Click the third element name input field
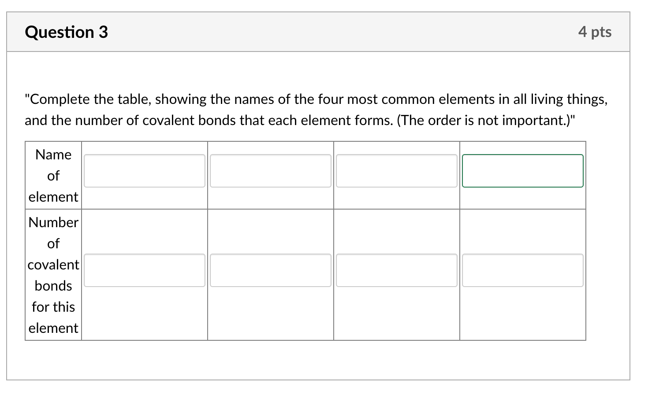This screenshot has height=398, width=663. tap(397, 171)
